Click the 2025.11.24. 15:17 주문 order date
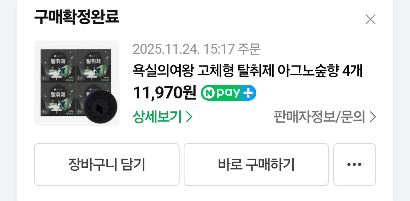 (196, 49)
